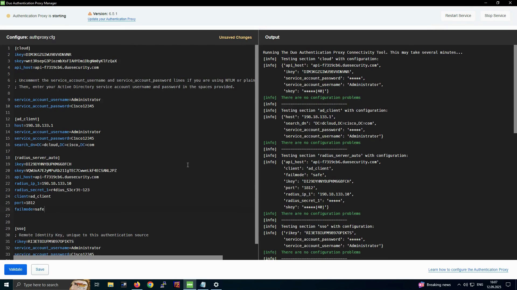Click 'radius_secret_1=r4dius_S3cr3t-123' line
Screen dimensions: 517x290
pos(52,190)
